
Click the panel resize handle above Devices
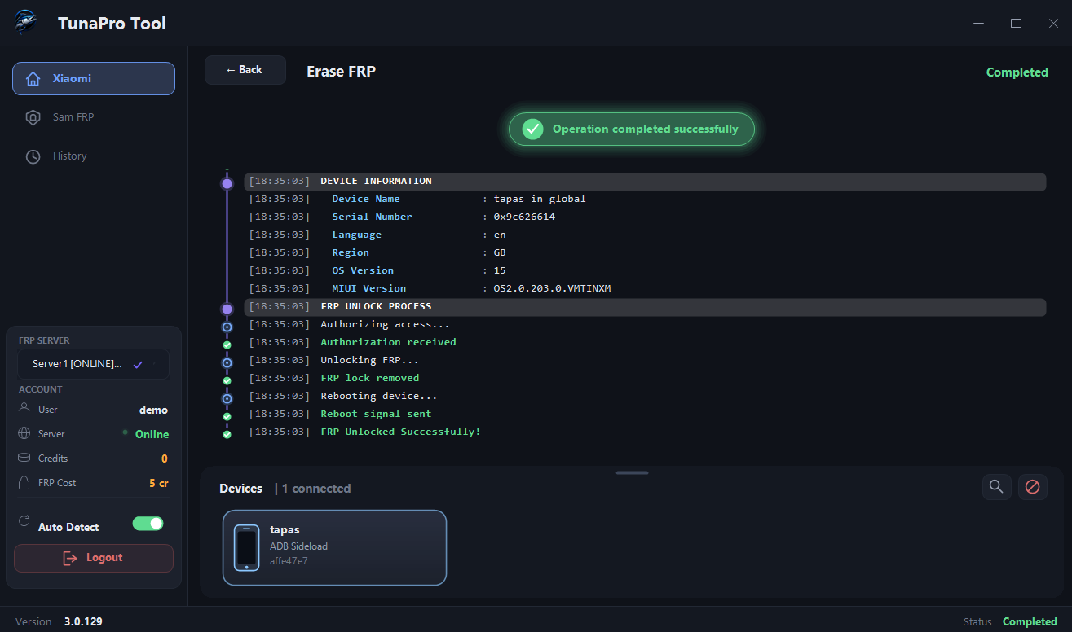pos(633,472)
